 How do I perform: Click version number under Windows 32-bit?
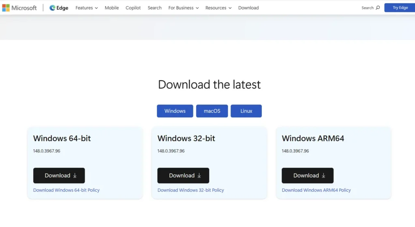tap(171, 151)
